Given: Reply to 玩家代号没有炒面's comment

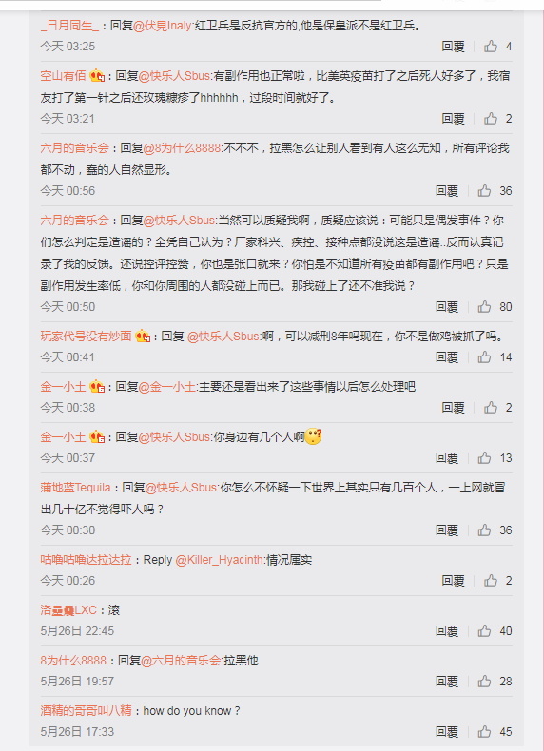Looking at the screenshot, I should pyautogui.click(x=447, y=357).
